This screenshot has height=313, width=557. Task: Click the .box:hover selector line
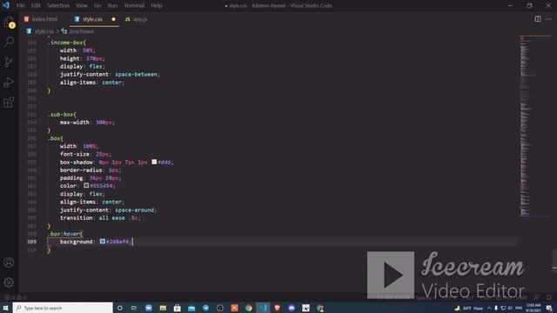tap(65, 234)
